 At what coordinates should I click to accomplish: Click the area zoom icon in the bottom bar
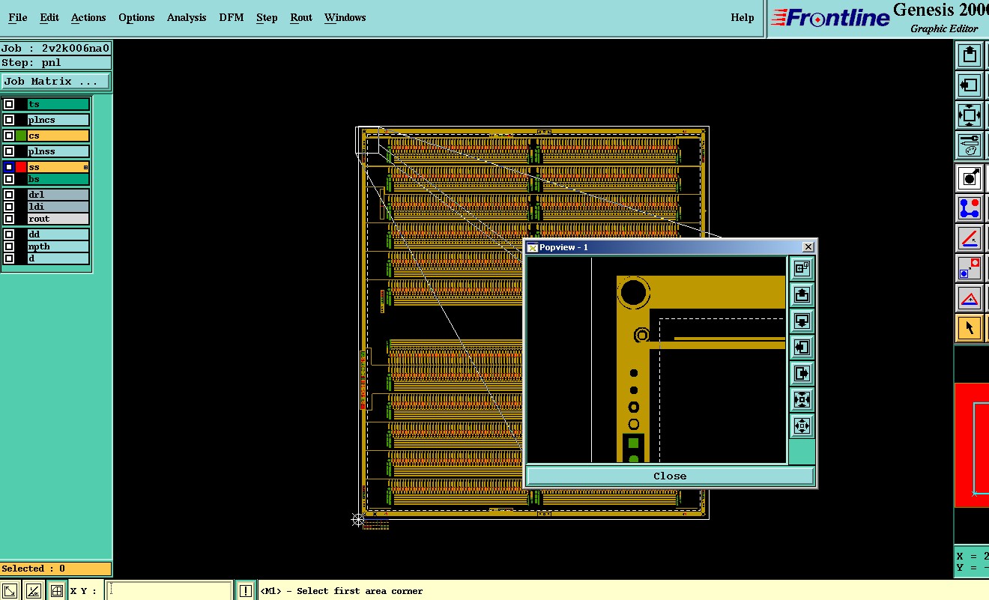pyautogui.click(x=10, y=591)
